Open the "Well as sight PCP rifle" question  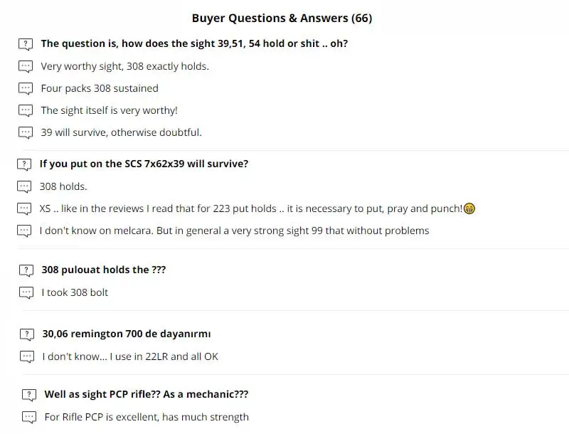pos(146,394)
